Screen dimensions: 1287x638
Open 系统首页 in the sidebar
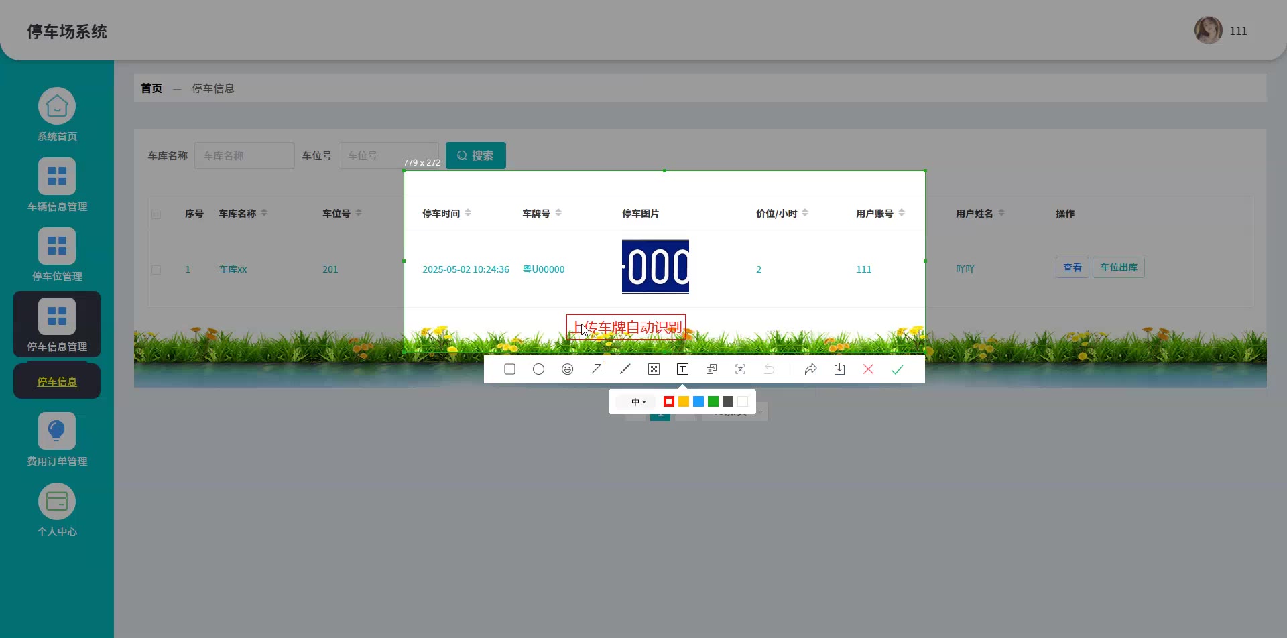pyautogui.click(x=57, y=115)
